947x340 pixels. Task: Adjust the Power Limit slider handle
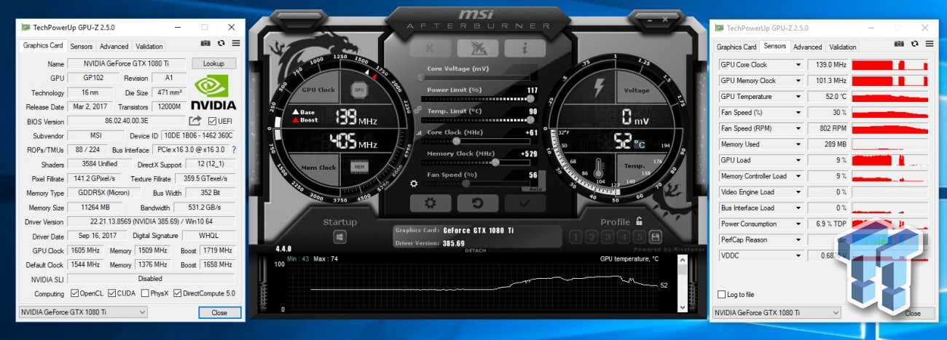530,98
